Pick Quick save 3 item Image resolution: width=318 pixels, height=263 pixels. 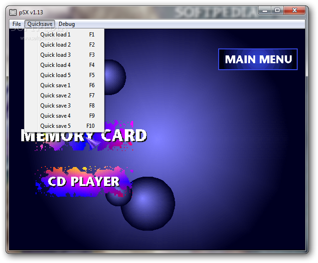click(64, 106)
